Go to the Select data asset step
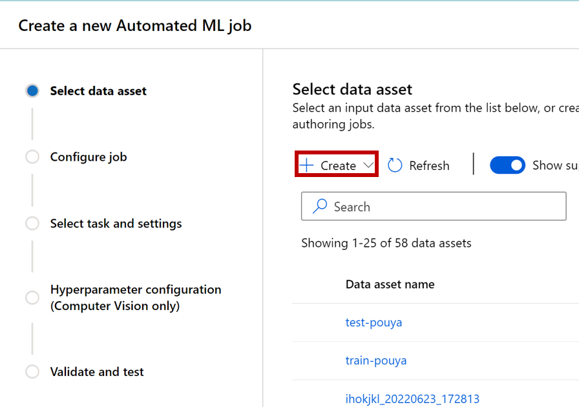The height and width of the screenshot is (407, 579). click(98, 91)
